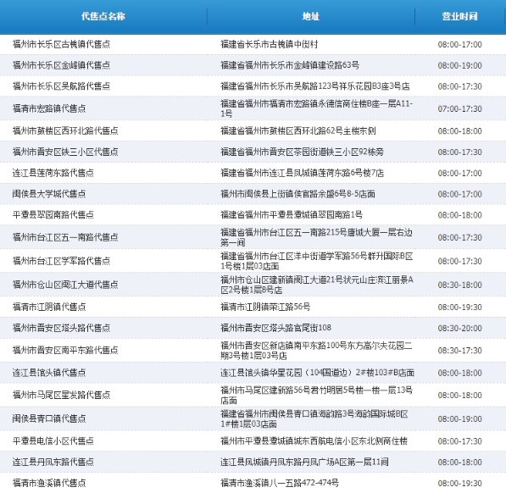Click 闽侯县大学城代售点 name

tap(49, 194)
